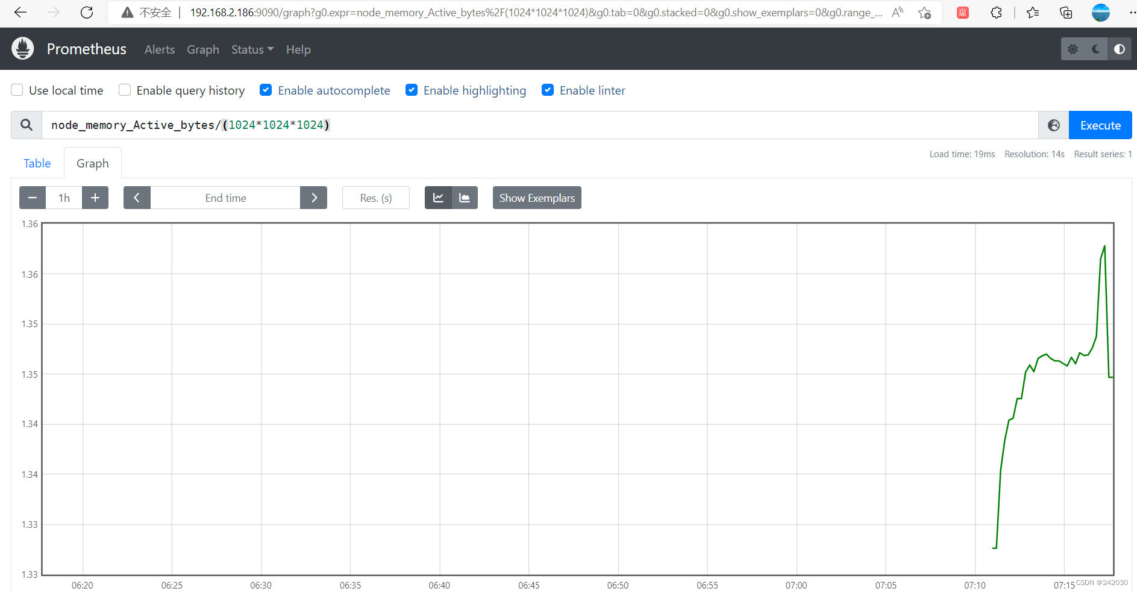Open the Help page
Screen dimensions: 1137x591
[298, 49]
